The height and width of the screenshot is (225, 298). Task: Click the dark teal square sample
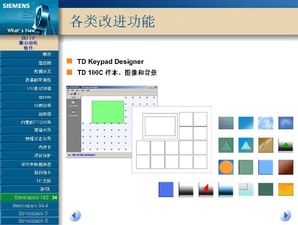[x=266, y=189]
